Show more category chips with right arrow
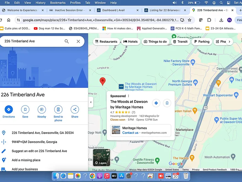Viewport: 242px width, 182px height. point(229,41)
